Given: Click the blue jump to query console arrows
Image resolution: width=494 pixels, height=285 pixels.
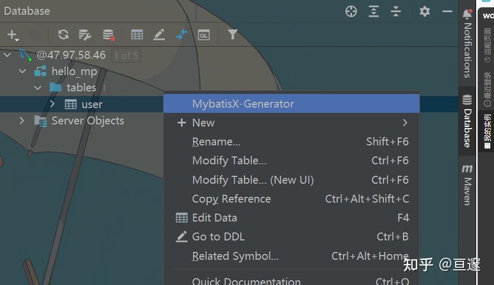Looking at the screenshot, I should (x=182, y=35).
